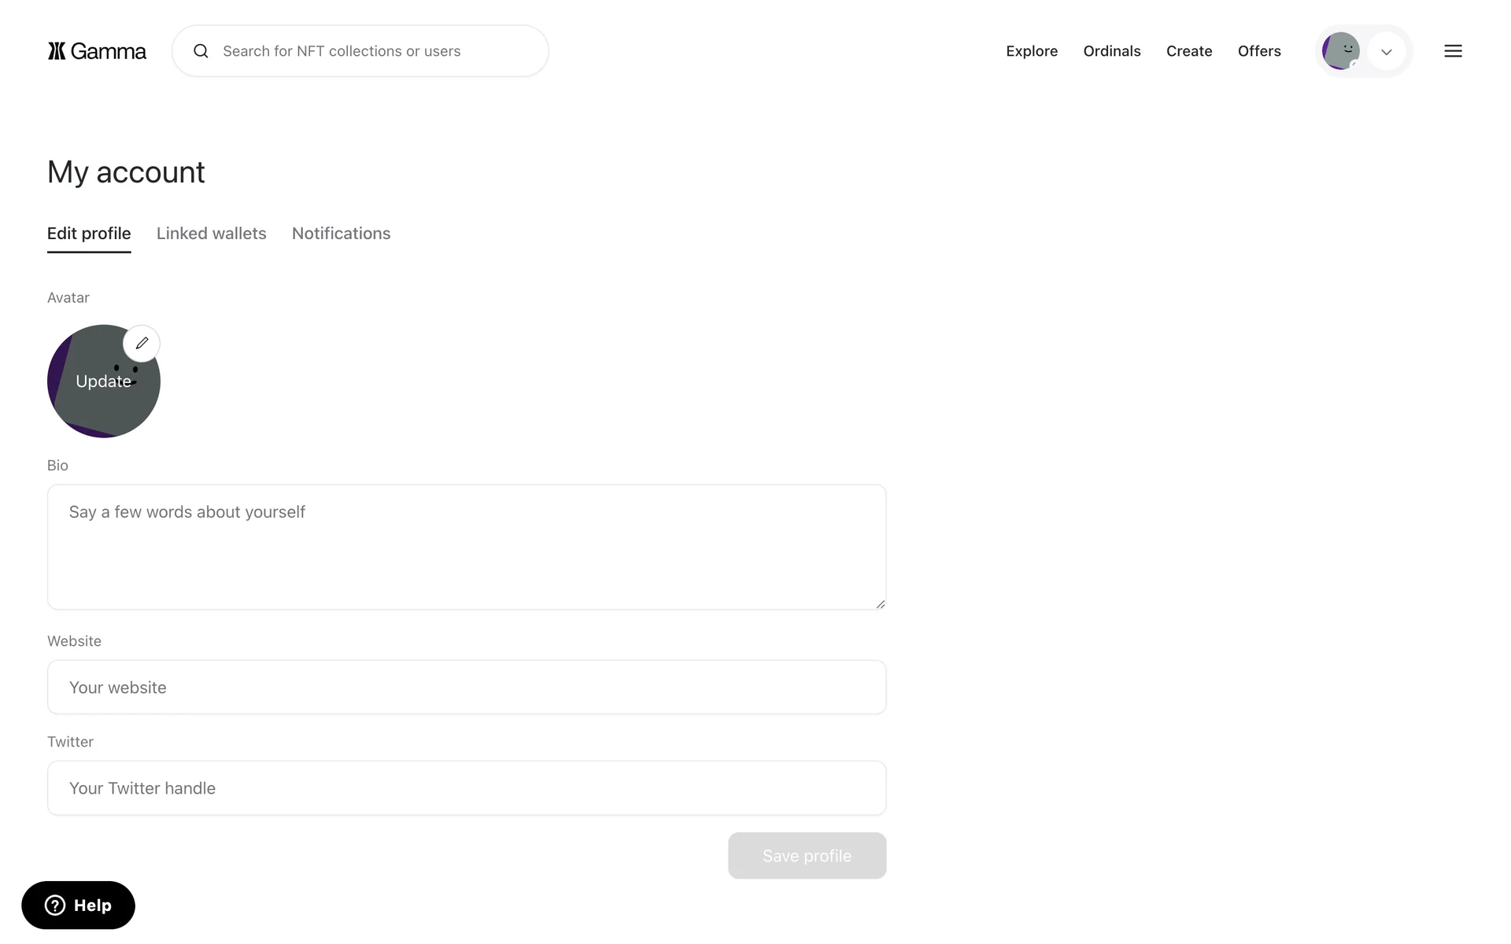The height and width of the screenshot is (944, 1511).
Task: Focus the Bio text area
Action: (466, 547)
